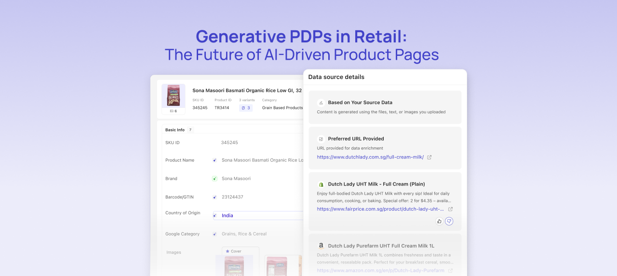Open the dutchlady.com.sg full-cream-milk link
This screenshot has width=617, height=276.
tap(370, 157)
